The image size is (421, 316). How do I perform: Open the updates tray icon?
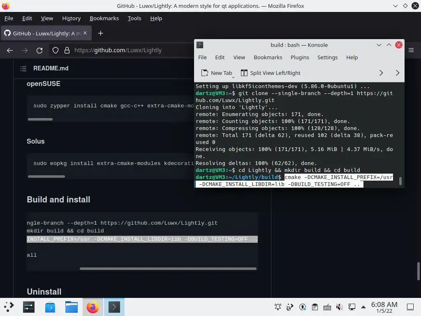pyautogui.click(x=303, y=307)
